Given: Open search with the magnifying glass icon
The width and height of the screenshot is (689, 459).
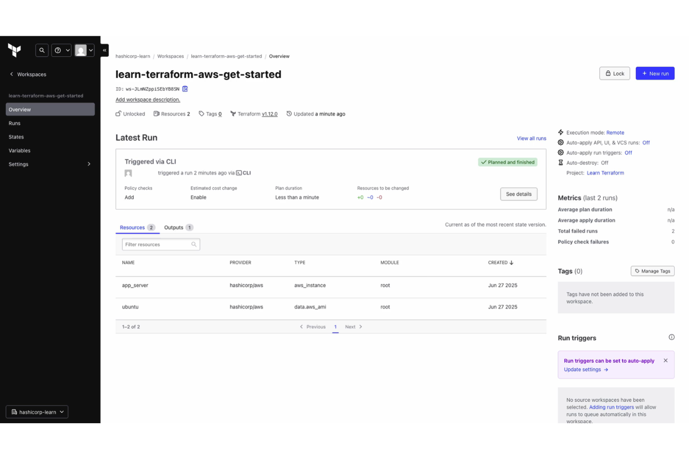Looking at the screenshot, I should point(42,50).
